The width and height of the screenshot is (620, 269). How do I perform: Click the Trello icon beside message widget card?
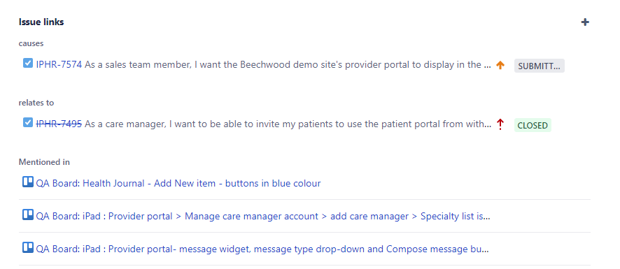(x=28, y=247)
